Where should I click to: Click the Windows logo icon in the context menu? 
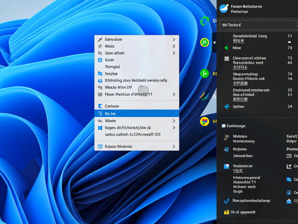(x=100, y=128)
